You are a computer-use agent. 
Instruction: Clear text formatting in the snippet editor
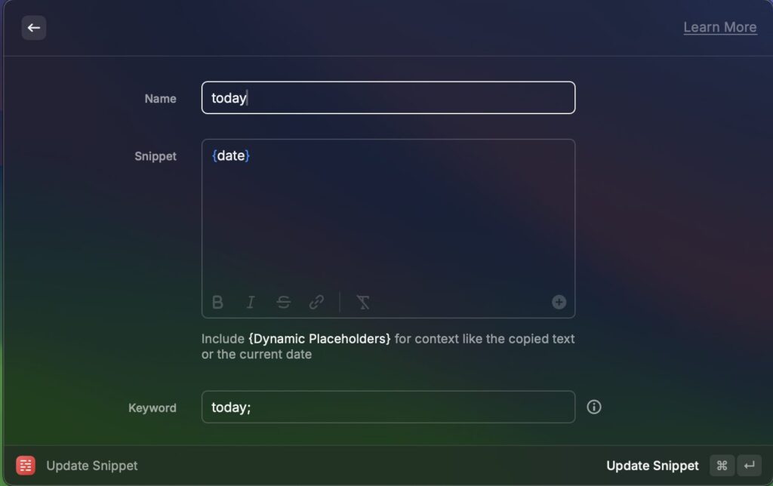pyautogui.click(x=363, y=303)
